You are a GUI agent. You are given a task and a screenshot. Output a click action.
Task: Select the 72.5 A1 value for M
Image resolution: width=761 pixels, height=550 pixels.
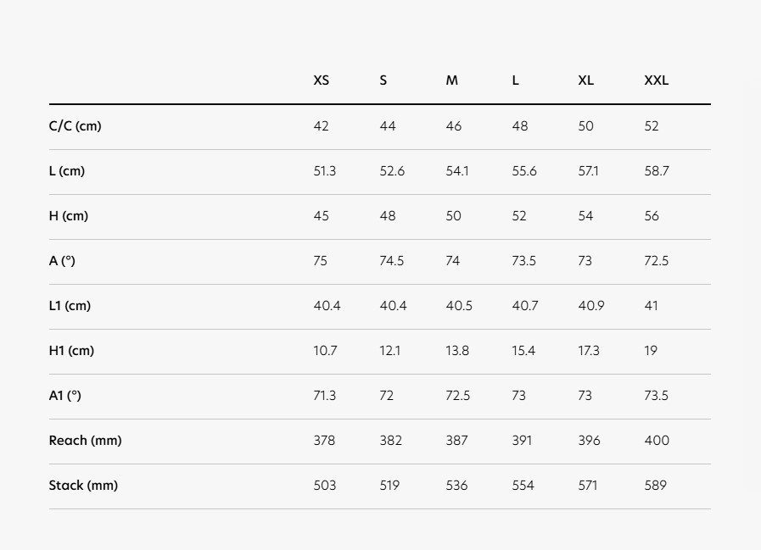(x=457, y=396)
